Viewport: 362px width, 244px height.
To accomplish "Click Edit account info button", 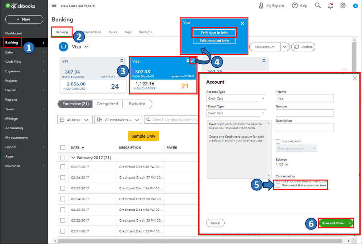I will tap(214, 41).
